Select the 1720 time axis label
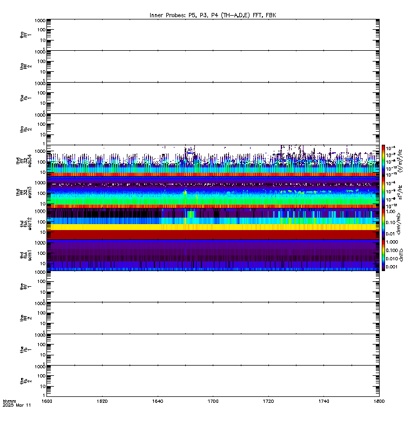This screenshot has width=405, height=432. tap(268, 401)
